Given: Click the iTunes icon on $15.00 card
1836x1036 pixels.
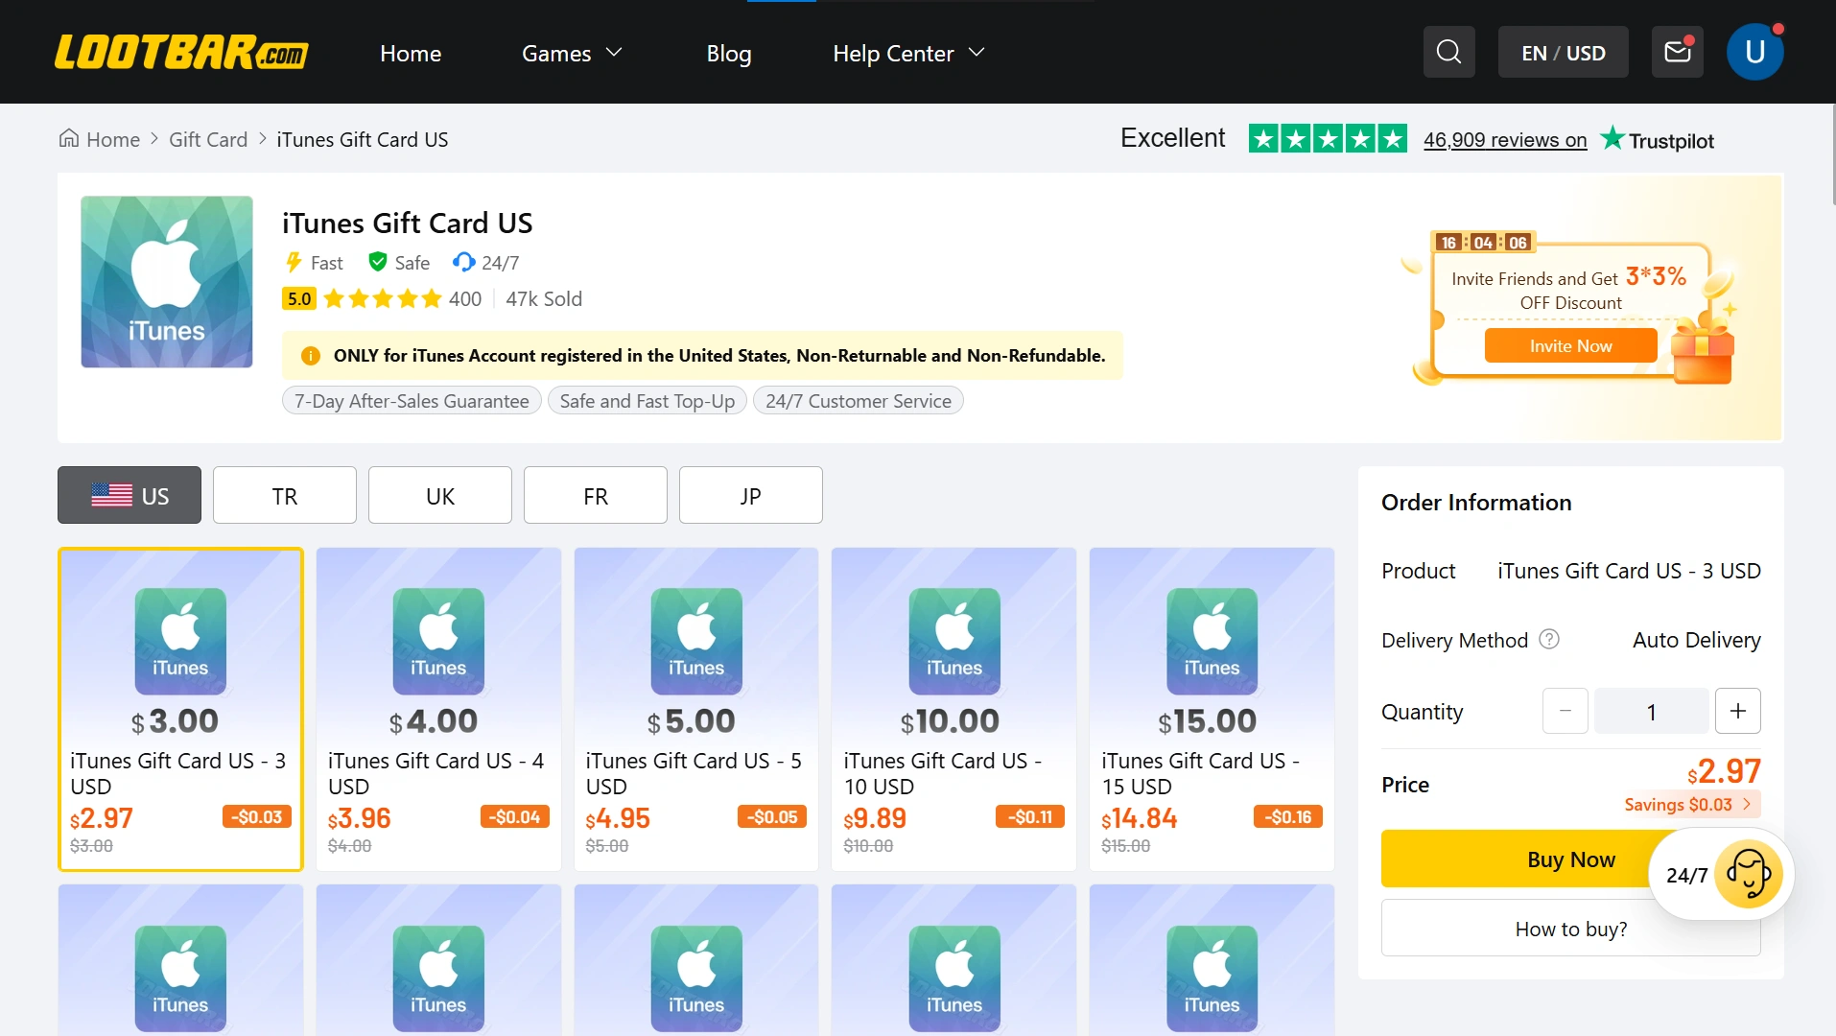Looking at the screenshot, I should [1212, 641].
